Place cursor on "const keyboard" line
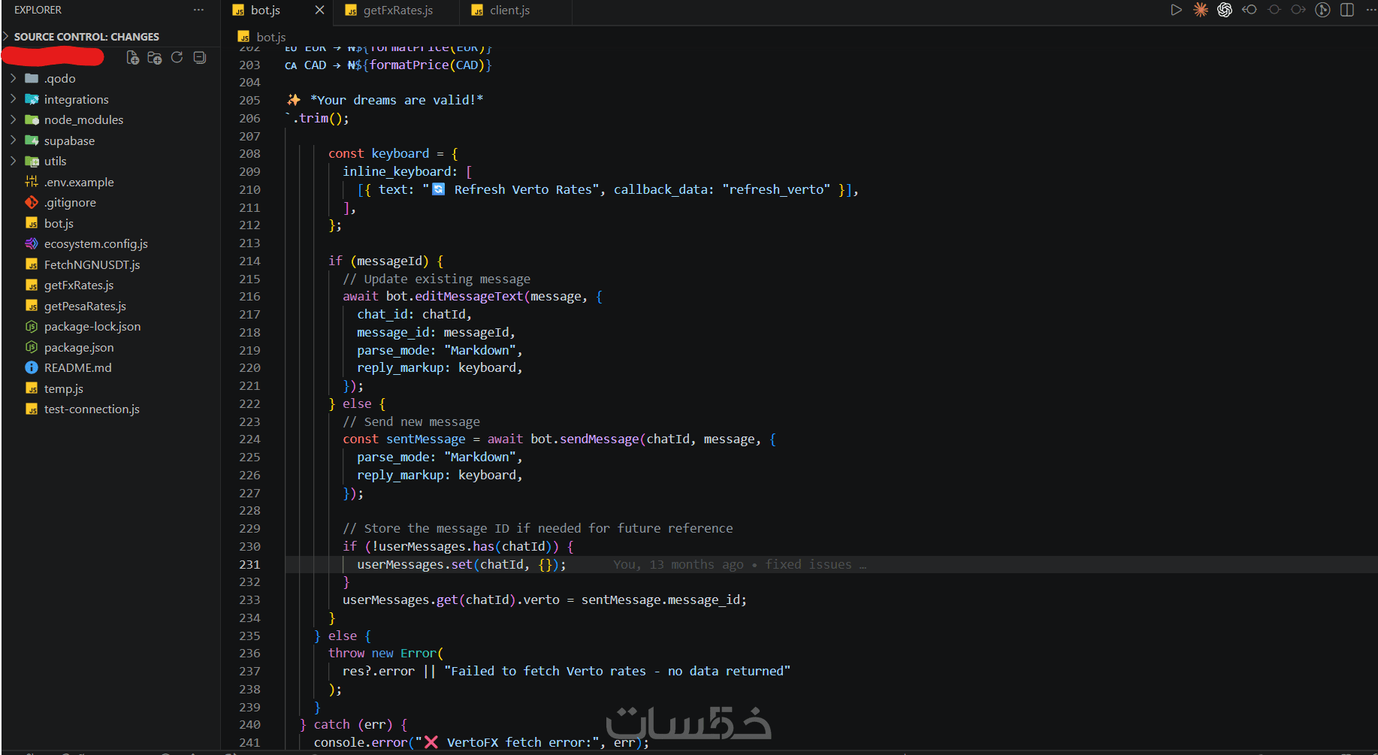Viewport: 1378px width, 755px height. click(x=393, y=153)
